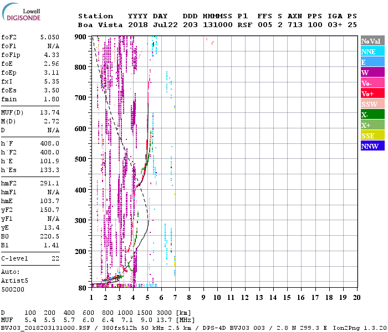Viewport: 388px width, 332px height.
Task: Select the NNE cyan legend swatch
Action: click(x=372, y=51)
